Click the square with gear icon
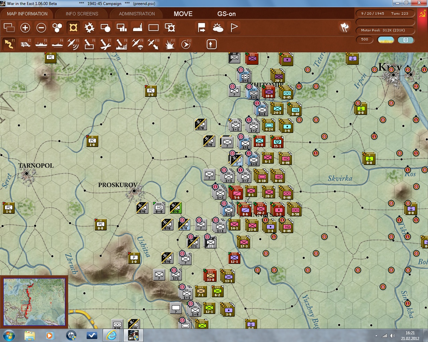Viewport: 428px width, 342px height. [170, 27]
